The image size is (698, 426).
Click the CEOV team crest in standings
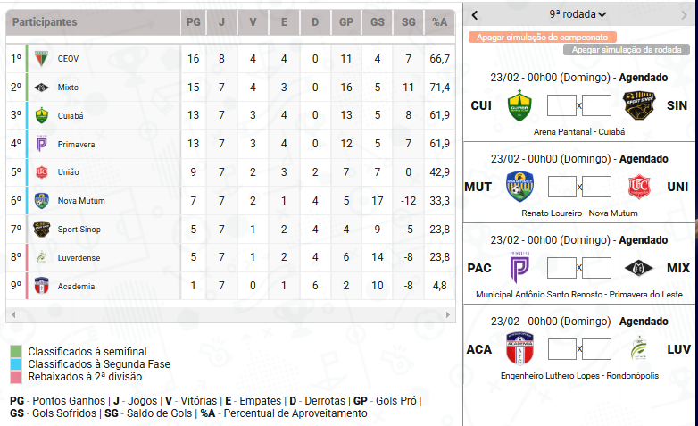[41, 59]
